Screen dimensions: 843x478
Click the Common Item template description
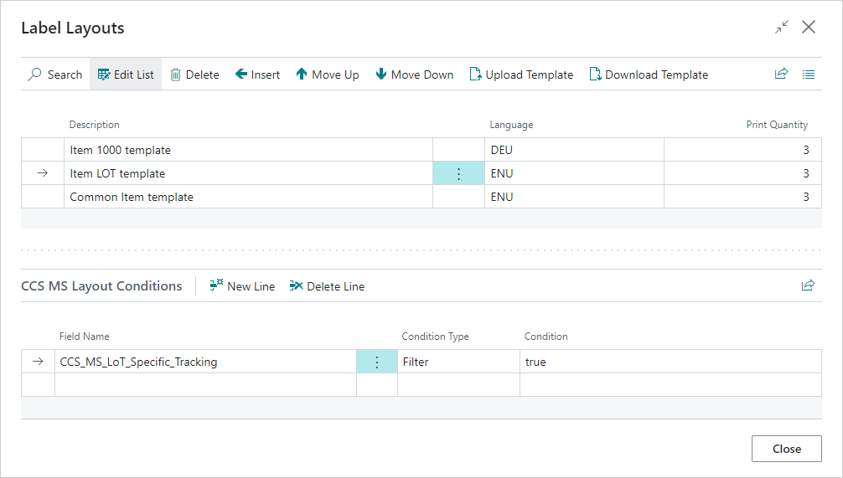pyautogui.click(x=132, y=197)
